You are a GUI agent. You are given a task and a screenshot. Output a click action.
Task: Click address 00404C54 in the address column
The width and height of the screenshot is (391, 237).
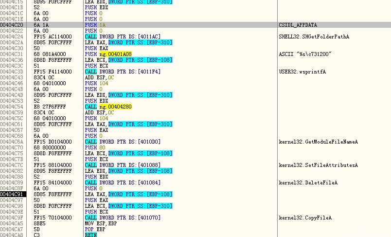[x=12, y=107]
